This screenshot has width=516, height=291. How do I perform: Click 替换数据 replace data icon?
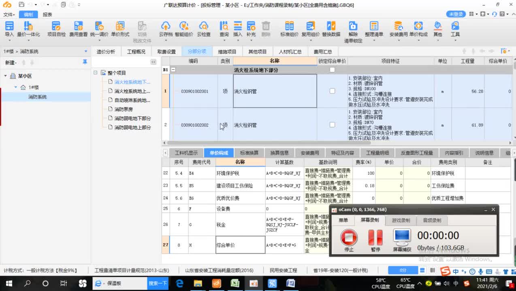tap(331, 29)
